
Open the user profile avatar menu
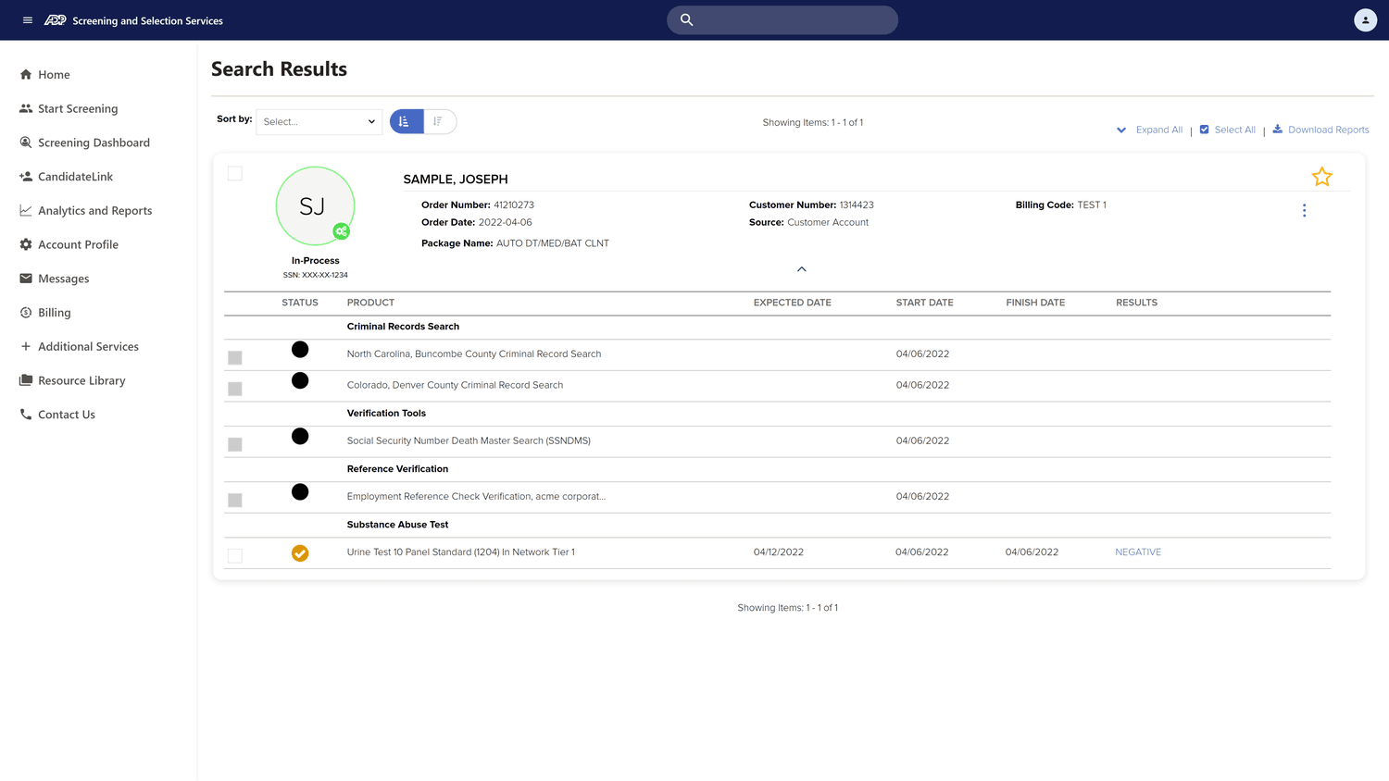tap(1365, 19)
